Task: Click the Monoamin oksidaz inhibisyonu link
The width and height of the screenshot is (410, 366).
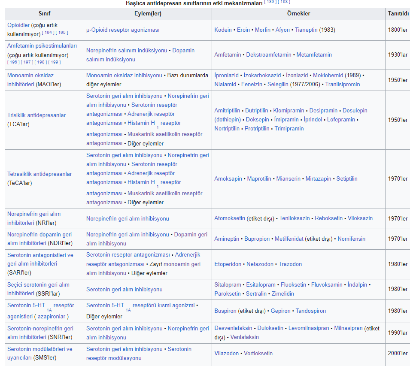Action: [x=124, y=75]
